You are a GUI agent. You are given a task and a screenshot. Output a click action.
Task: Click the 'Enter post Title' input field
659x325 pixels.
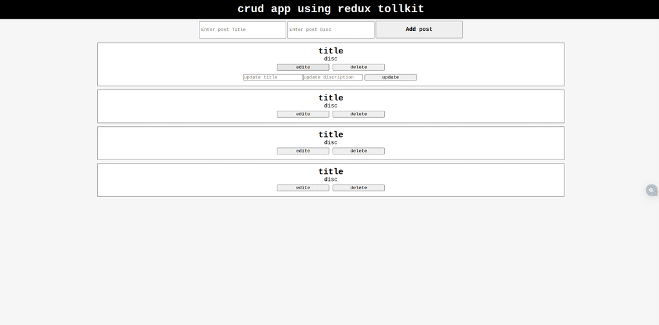[243, 30]
